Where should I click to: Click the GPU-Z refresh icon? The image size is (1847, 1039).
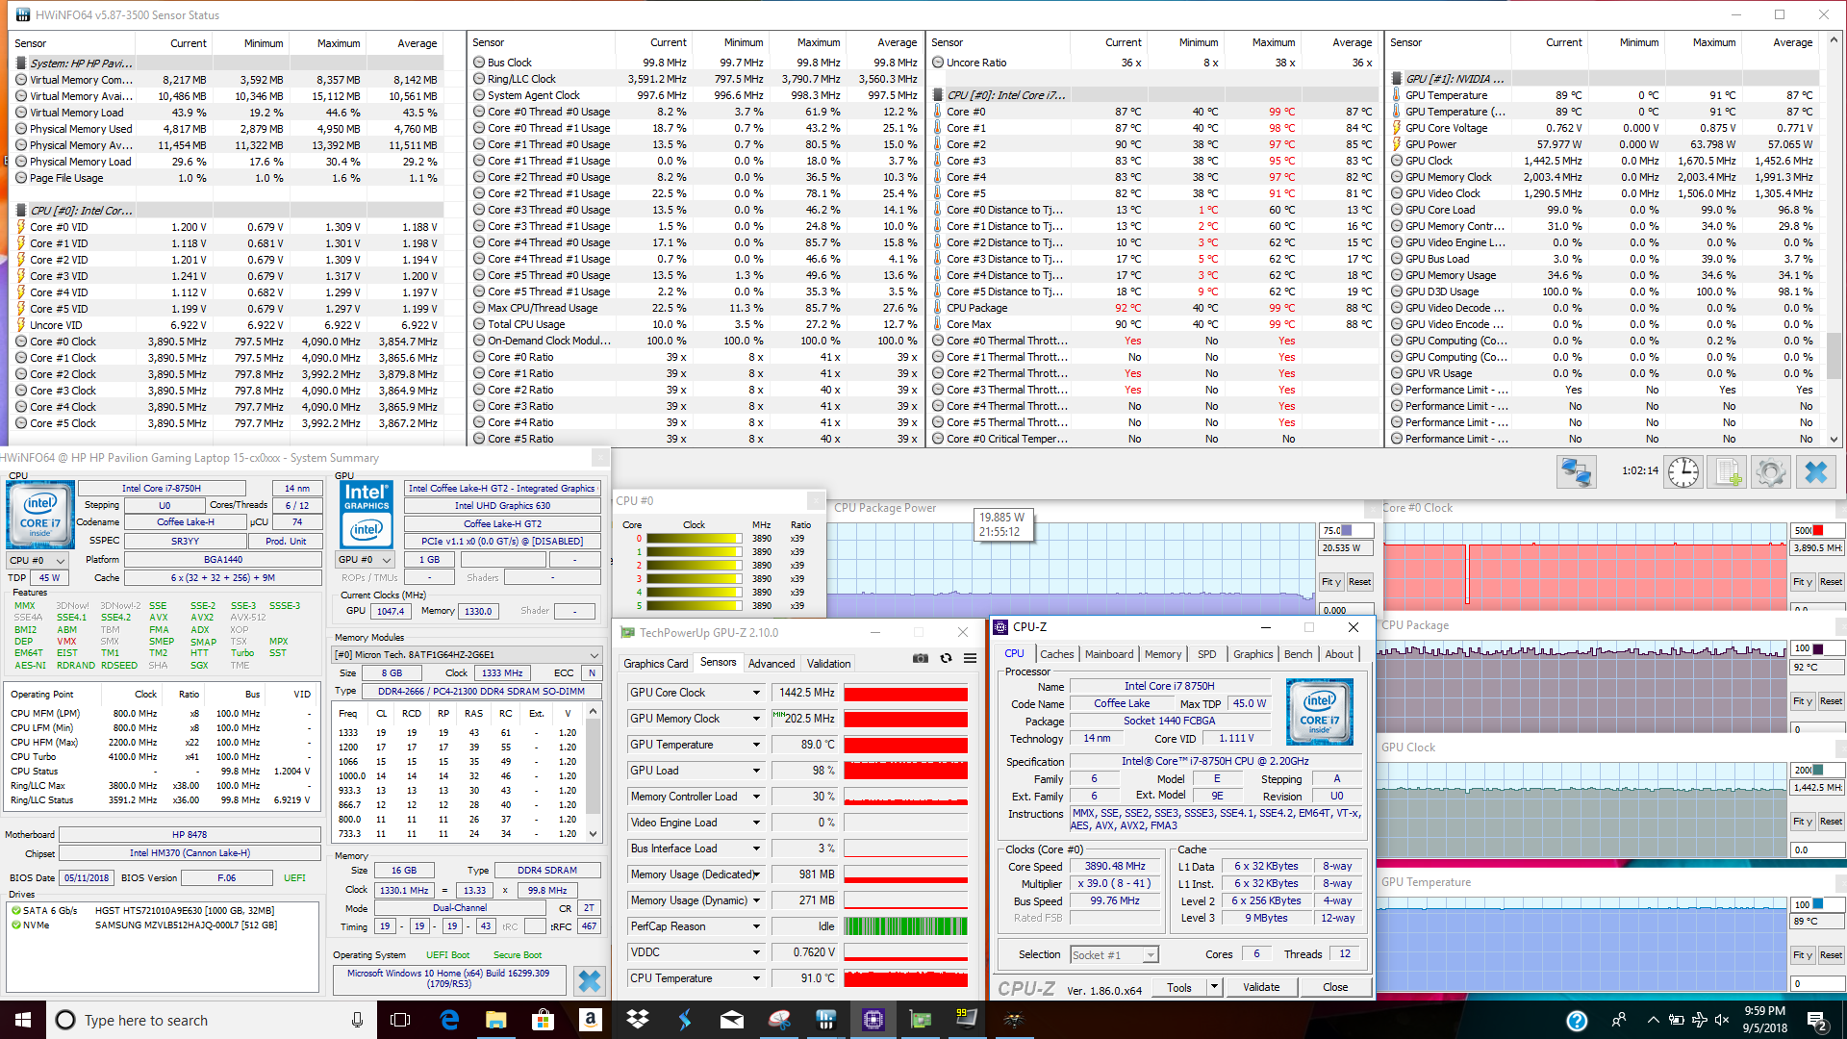[946, 659]
